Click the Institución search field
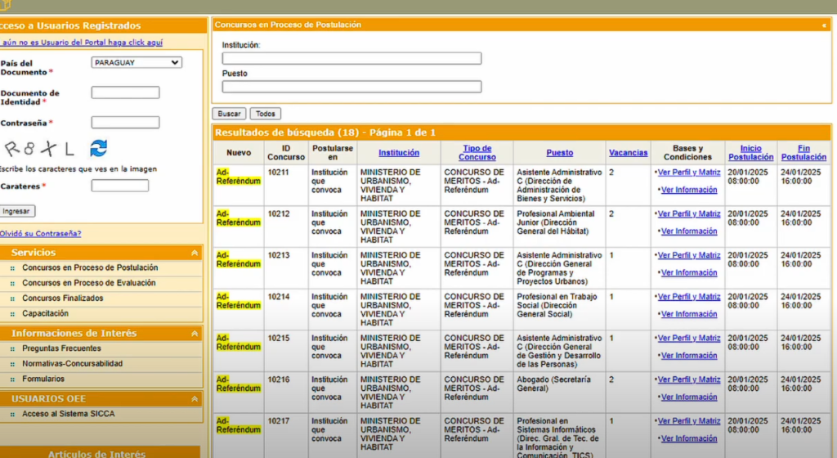The width and height of the screenshot is (837, 458). click(x=351, y=58)
